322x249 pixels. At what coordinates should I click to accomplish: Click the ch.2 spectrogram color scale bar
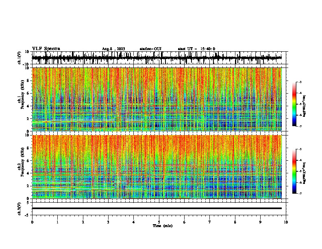pyautogui.click(x=294, y=171)
